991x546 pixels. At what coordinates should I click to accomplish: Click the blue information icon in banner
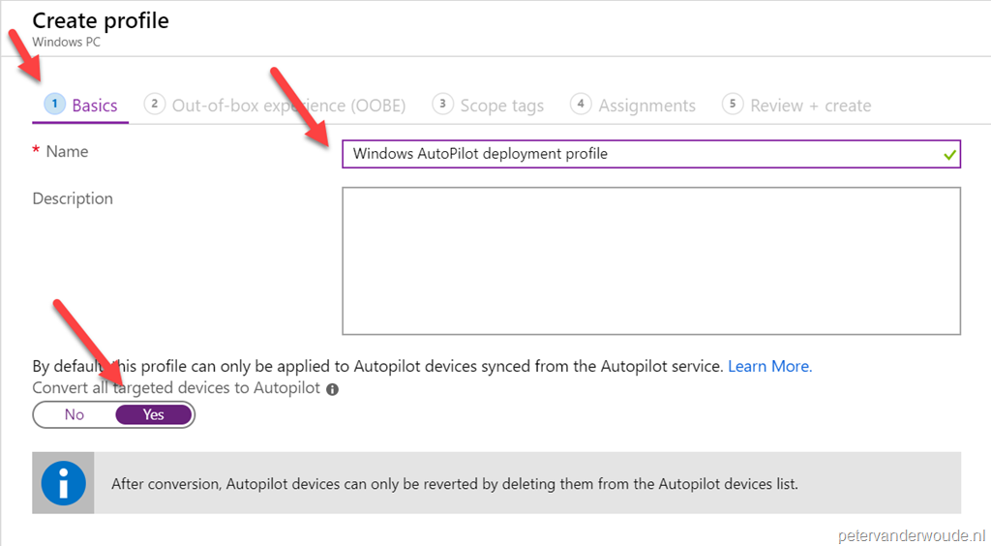coord(63,483)
